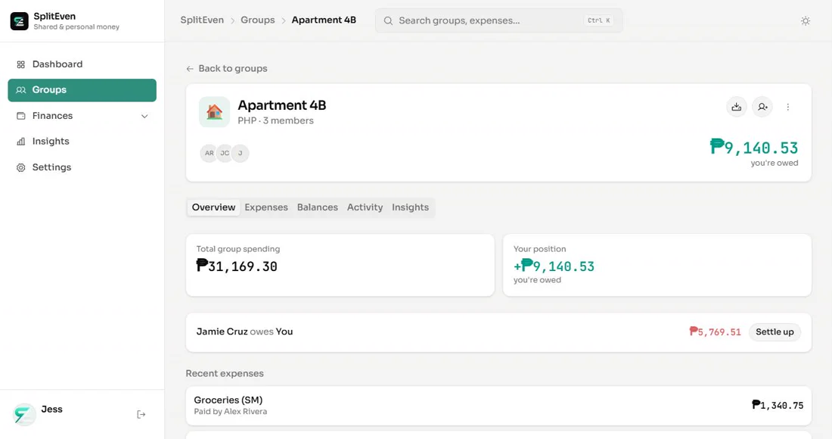Click the Apartment 4B group title
This screenshot has height=439, width=832.
pos(282,106)
